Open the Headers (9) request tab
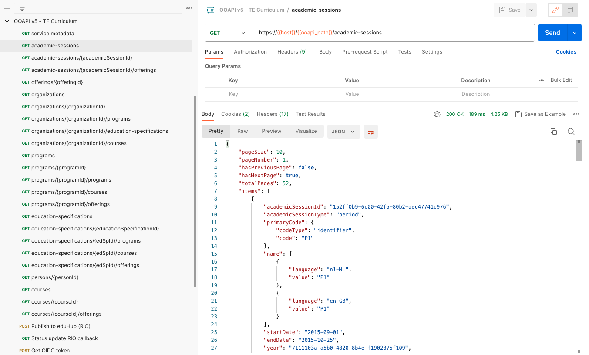The width and height of the screenshot is (589, 355). (x=292, y=52)
